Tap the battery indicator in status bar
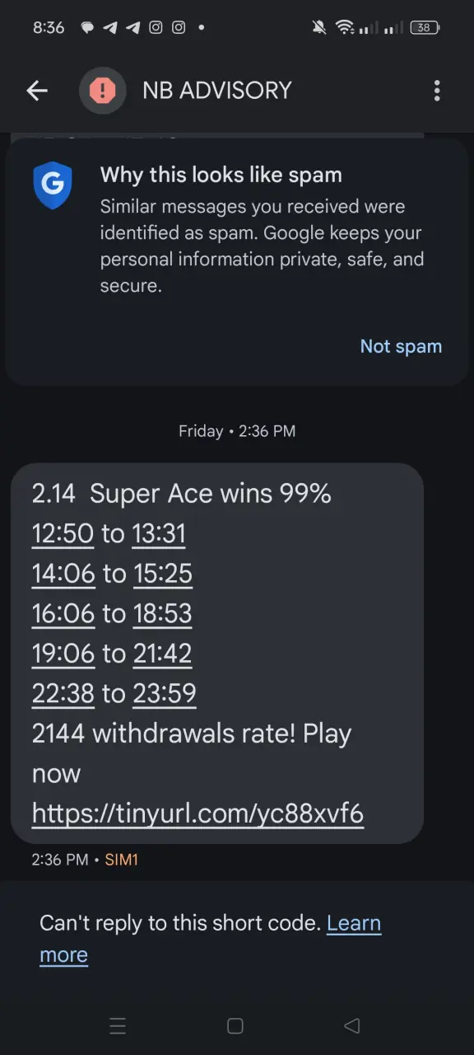This screenshot has width=474, height=1055. tap(425, 27)
